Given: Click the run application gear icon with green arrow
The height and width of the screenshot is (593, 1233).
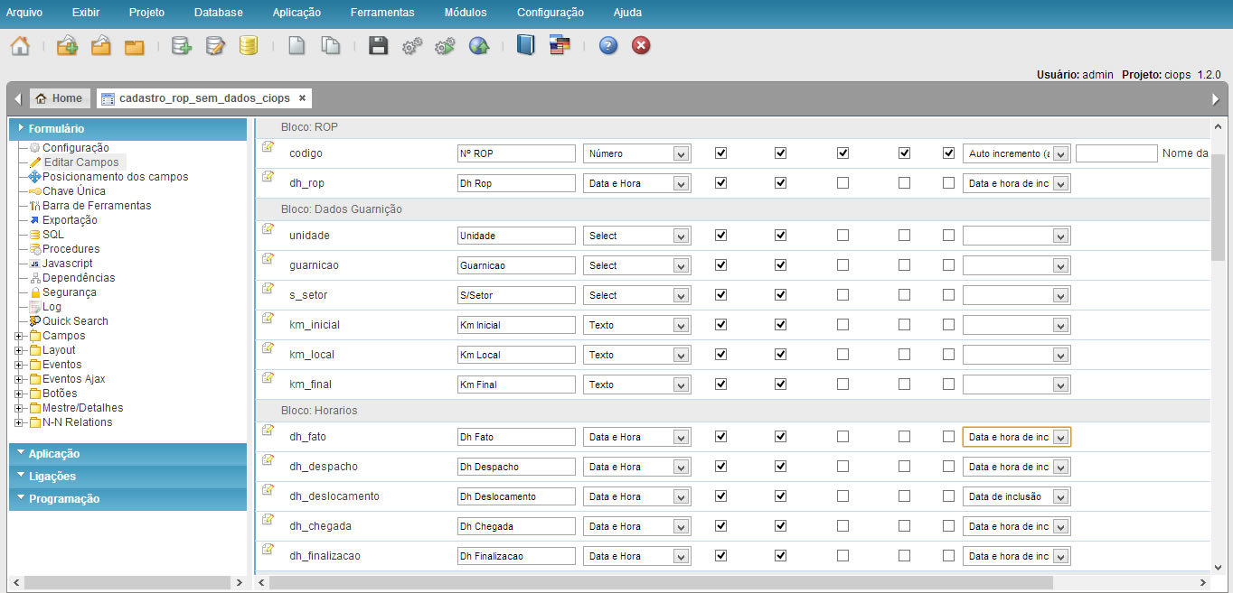Looking at the screenshot, I should 445,46.
